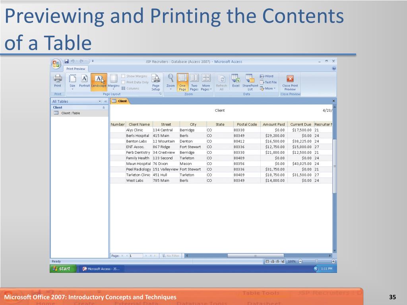The width and height of the screenshot is (407, 305).
Task: Choose Landscape orientation
Action: [99, 81]
